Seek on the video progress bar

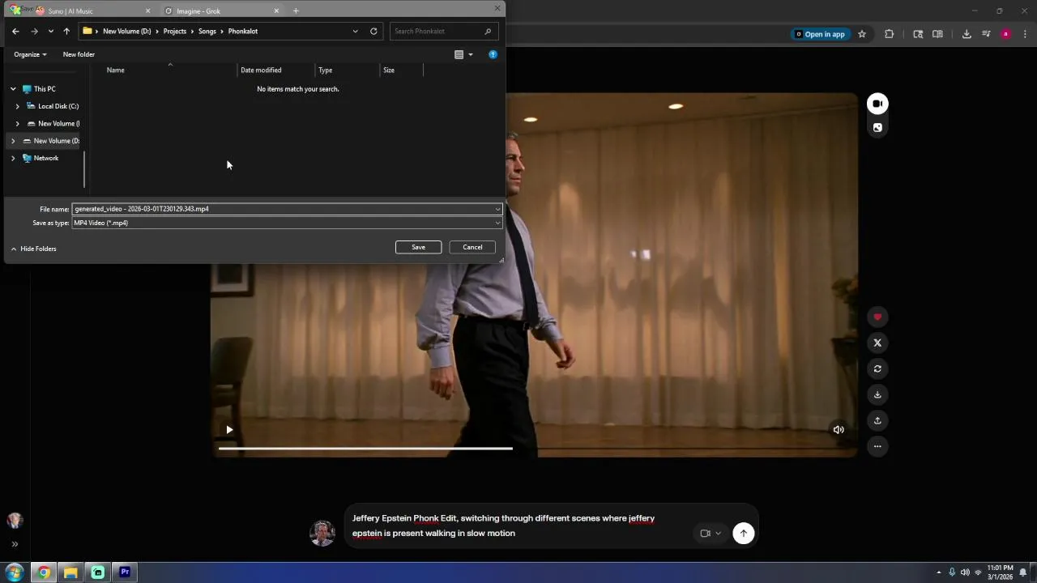point(533,448)
